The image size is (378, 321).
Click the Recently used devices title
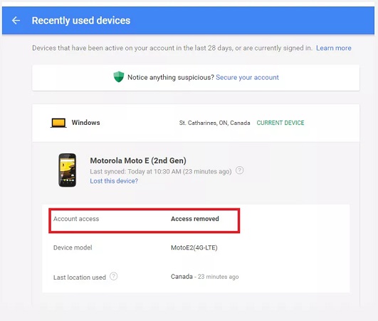coord(81,21)
